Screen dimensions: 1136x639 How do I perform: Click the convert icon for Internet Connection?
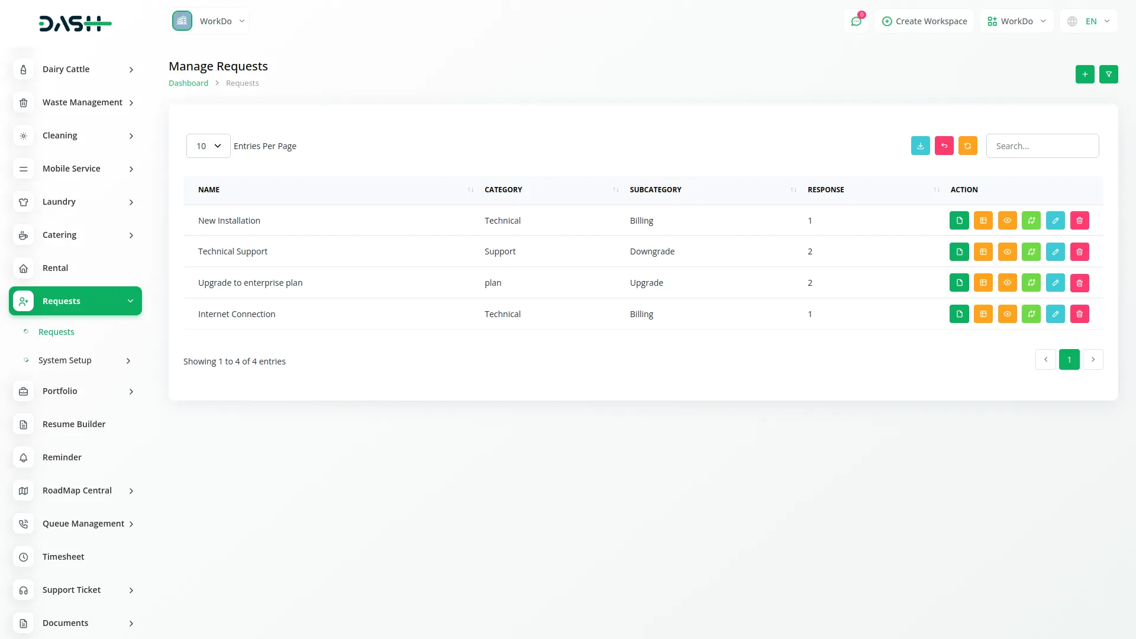(x=1031, y=314)
